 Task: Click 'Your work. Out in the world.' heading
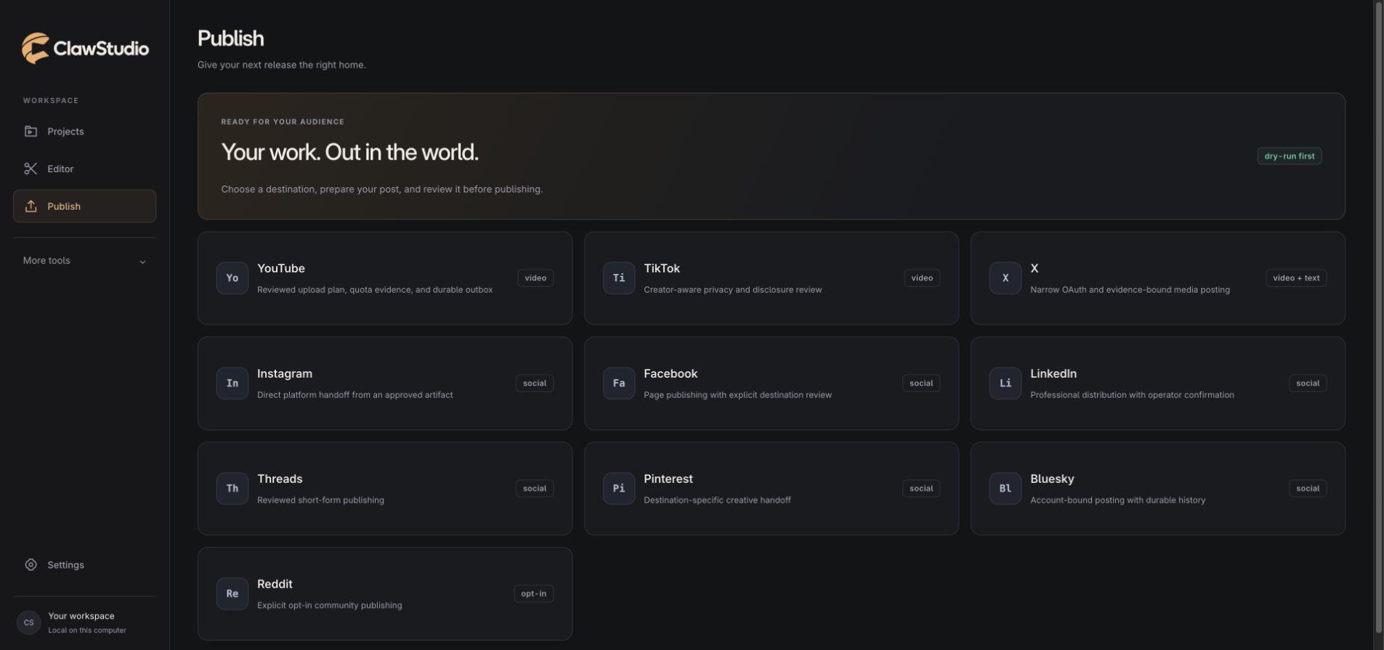[349, 153]
